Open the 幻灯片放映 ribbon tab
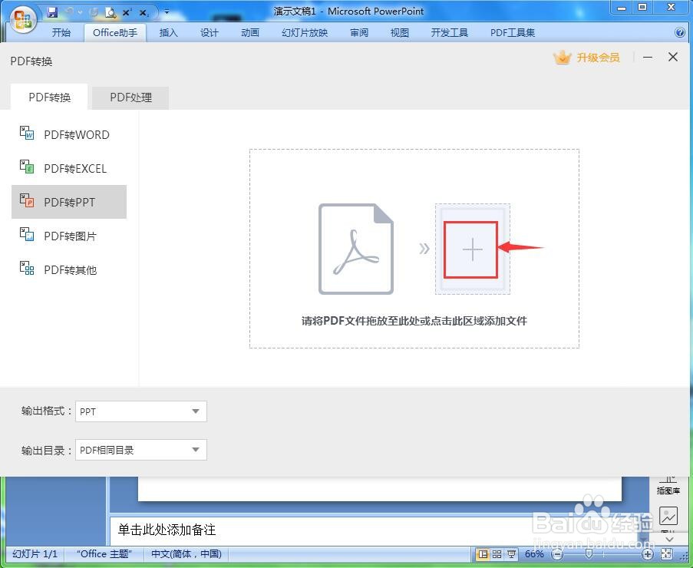Viewport: 693px width, 568px height. pyautogui.click(x=304, y=32)
